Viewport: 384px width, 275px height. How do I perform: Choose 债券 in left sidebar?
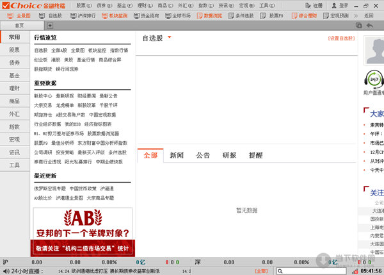click(14, 63)
